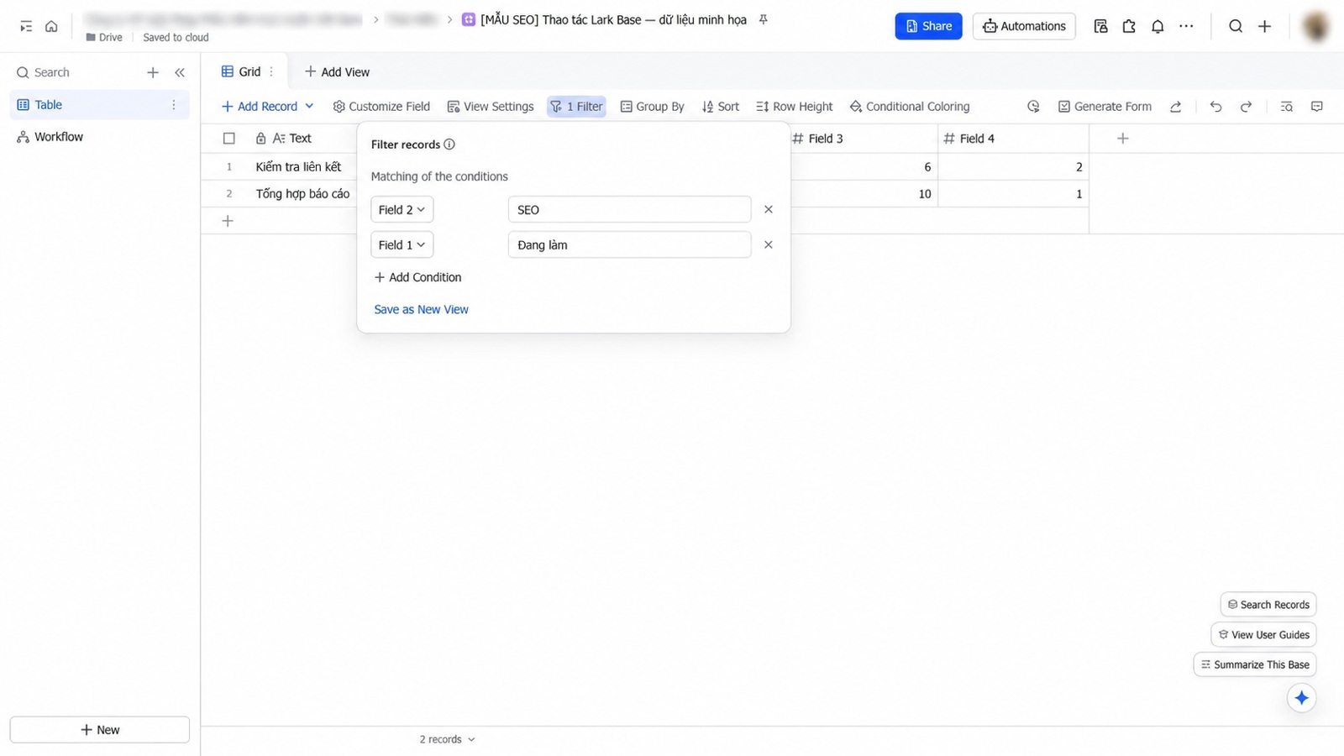
Task: Click the SEO filter value field
Action: coord(629,209)
